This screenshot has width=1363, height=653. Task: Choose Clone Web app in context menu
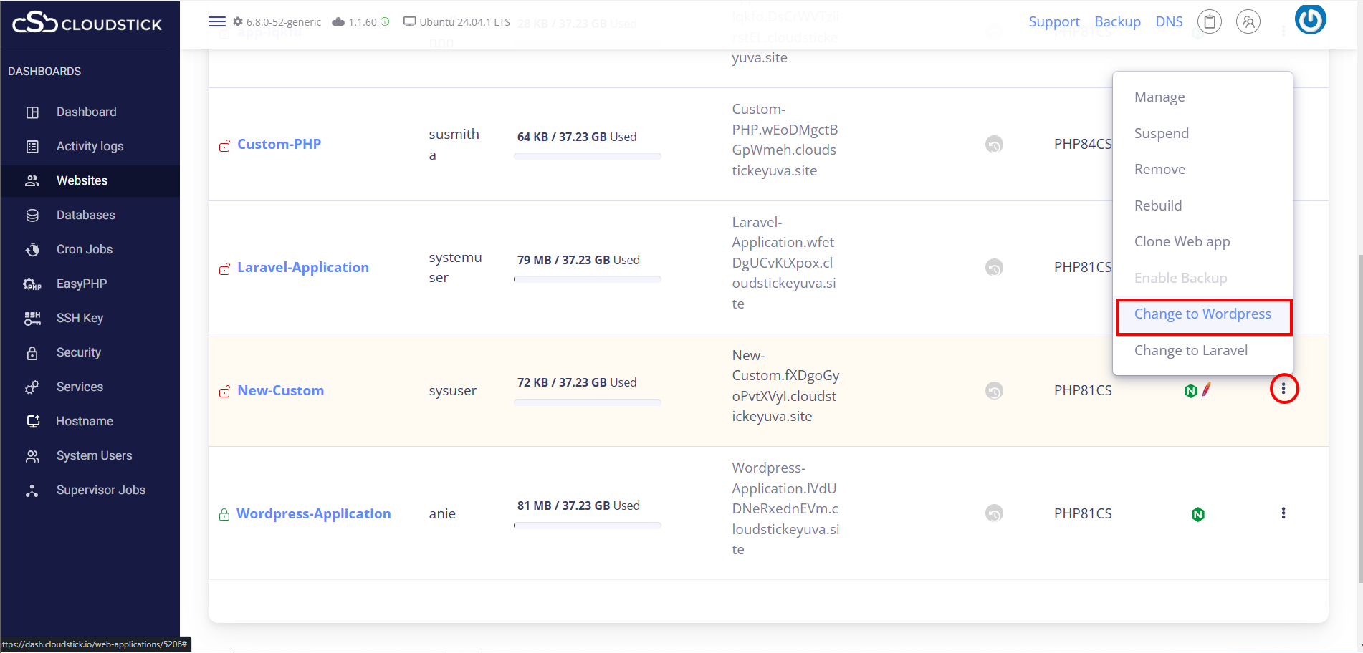(x=1182, y=242)
